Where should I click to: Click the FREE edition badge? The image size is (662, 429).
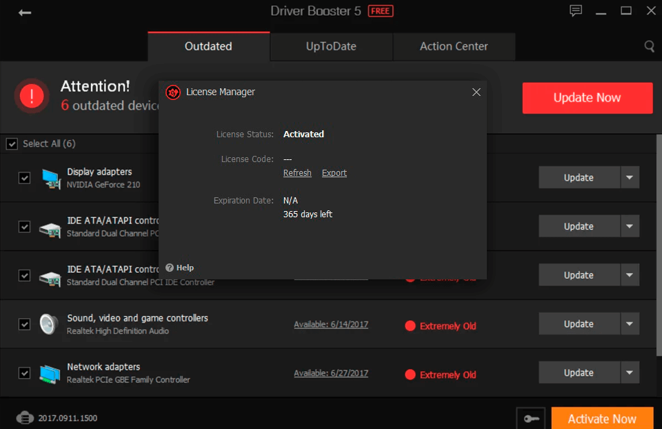pos(381,11)
